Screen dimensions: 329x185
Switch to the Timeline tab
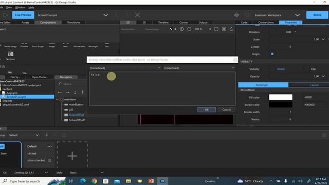(x=163, y=23)
